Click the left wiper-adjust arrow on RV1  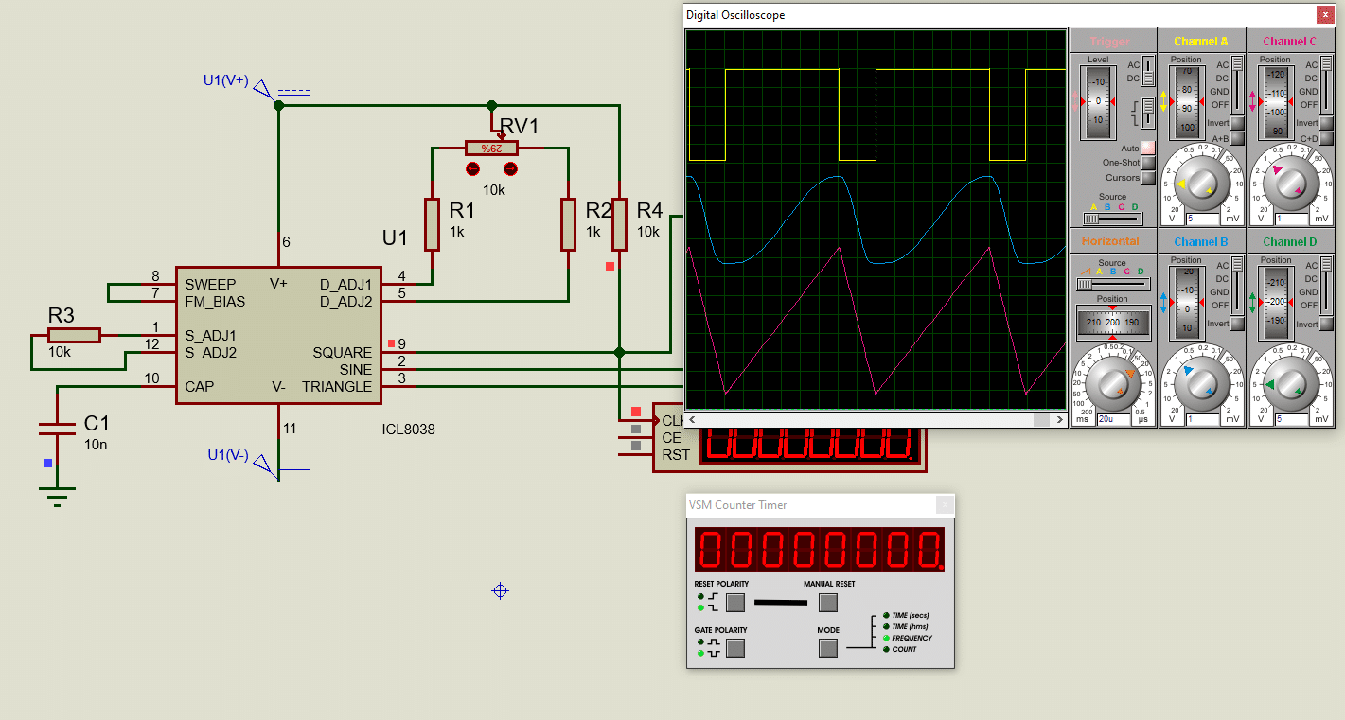point(472,168)
